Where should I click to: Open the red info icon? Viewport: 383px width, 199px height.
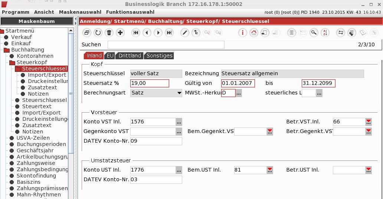click(243, 33)
